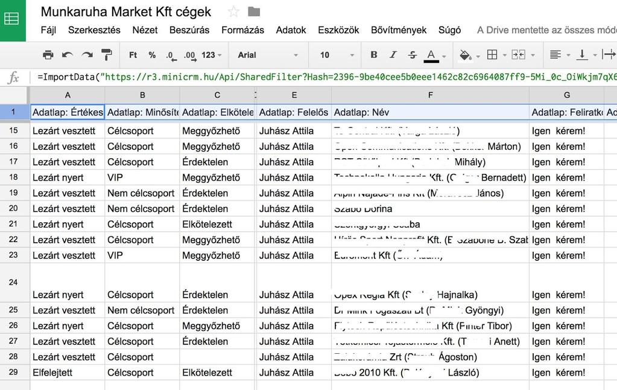Toggle italic formatting

click(x=393, y=55)
